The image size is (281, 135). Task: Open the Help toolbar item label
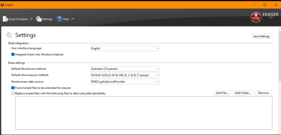tap(66, 19)
